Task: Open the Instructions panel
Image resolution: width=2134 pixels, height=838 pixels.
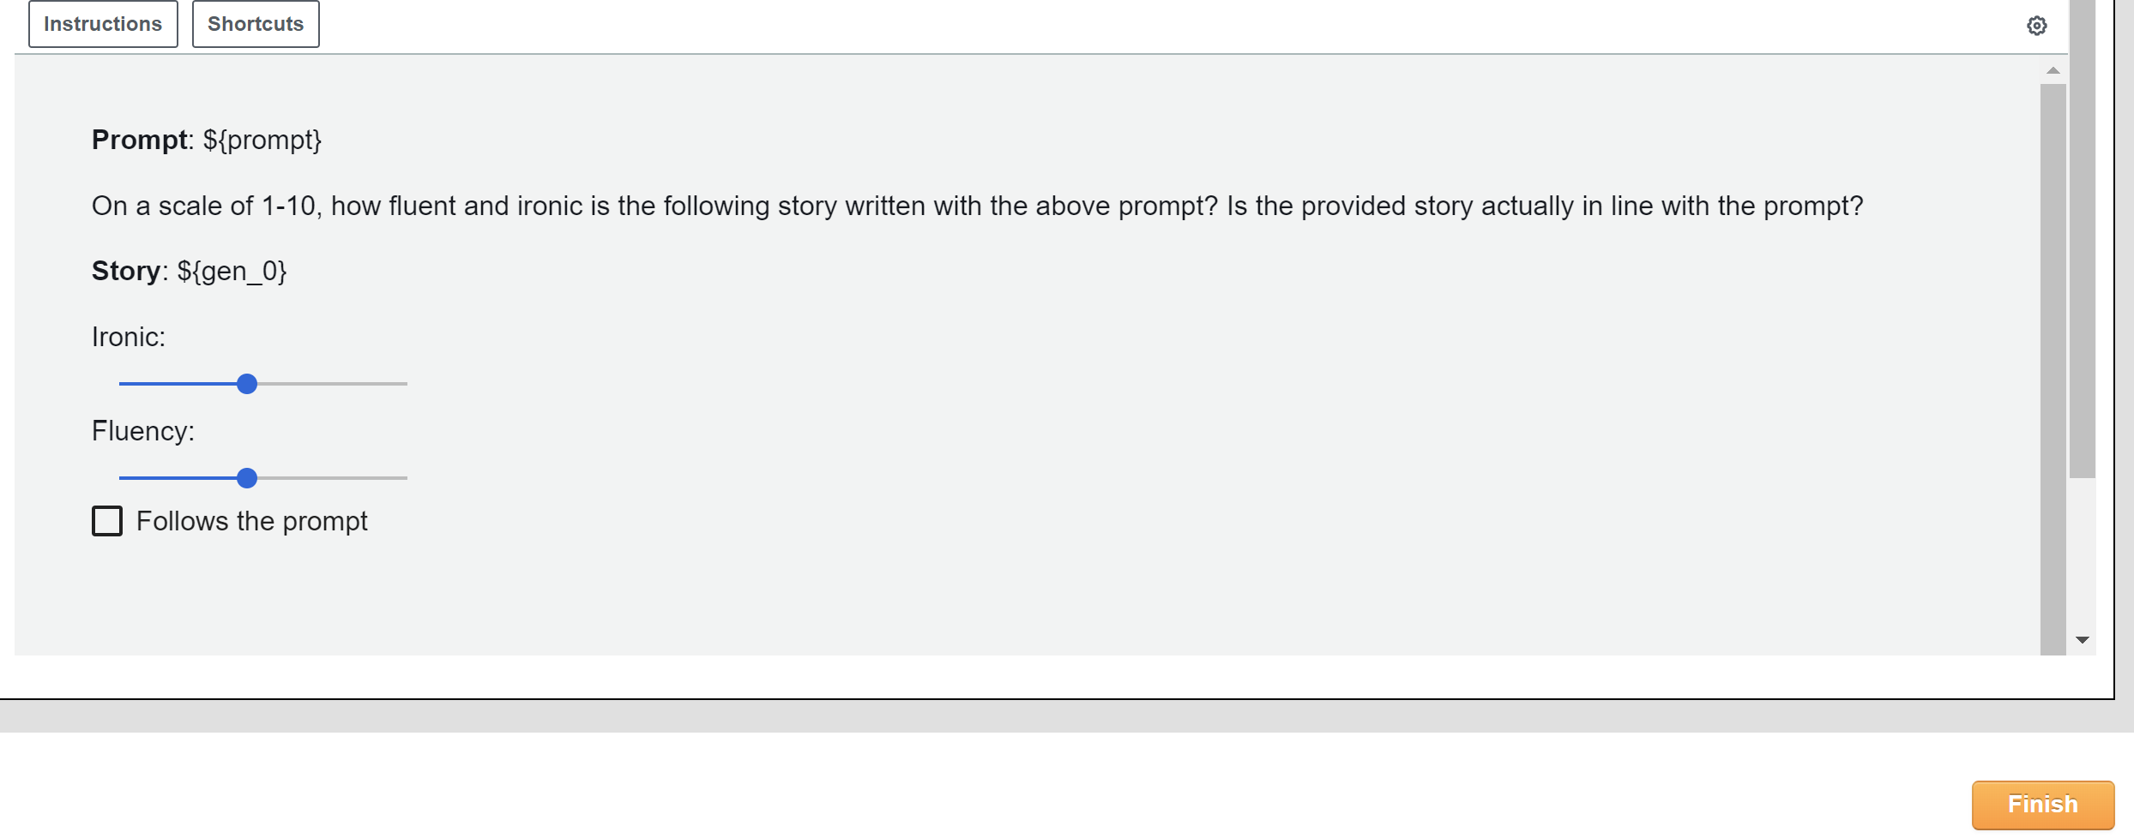Action: click(x=103, y=24)
